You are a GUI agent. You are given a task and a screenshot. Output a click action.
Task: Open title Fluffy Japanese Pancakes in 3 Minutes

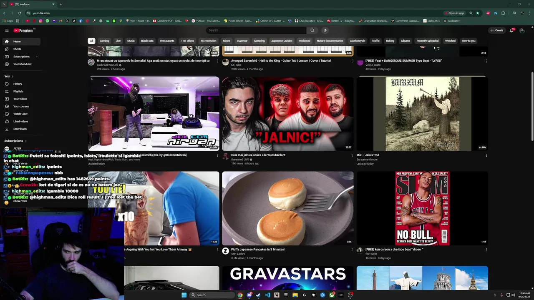(x=258, y=250)
